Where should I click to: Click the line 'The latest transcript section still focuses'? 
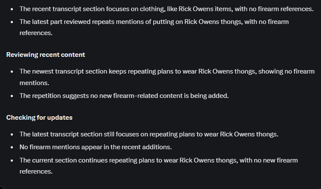pyautogui.click(x=149, y=134)
